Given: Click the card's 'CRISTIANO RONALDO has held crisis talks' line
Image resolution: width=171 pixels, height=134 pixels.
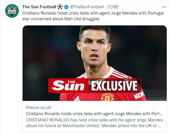Looking at the screenshot, I should click(x=94, y=120).
